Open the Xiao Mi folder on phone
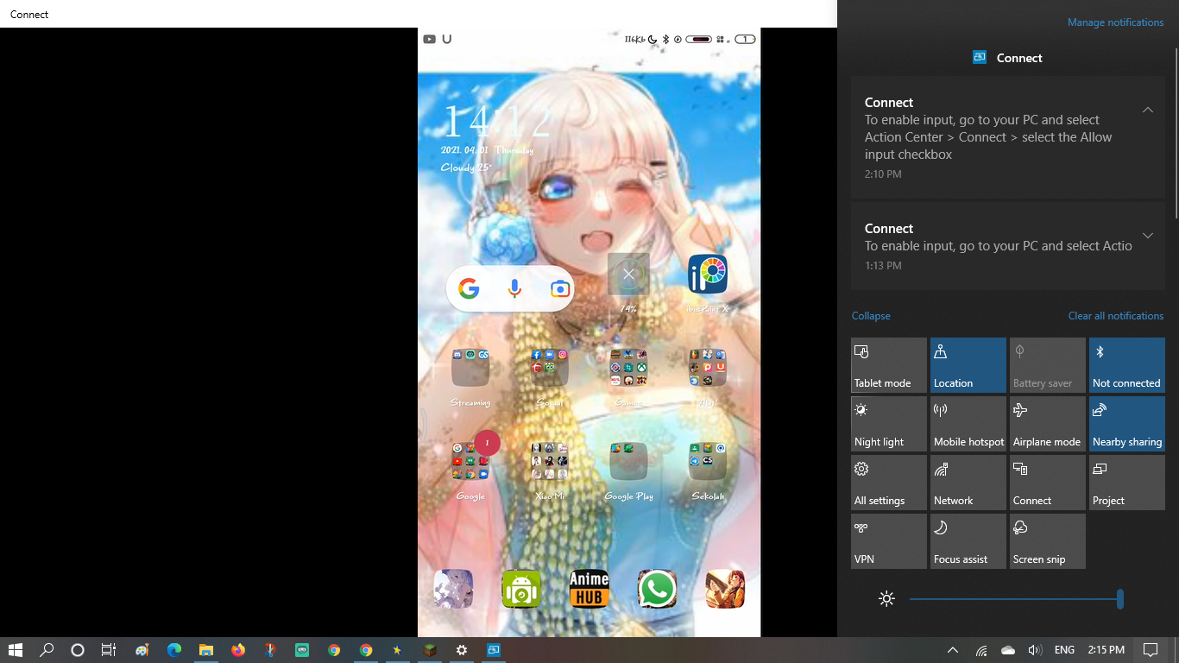1179x663 pixels. pyautogui.click(x=550, y=461)
